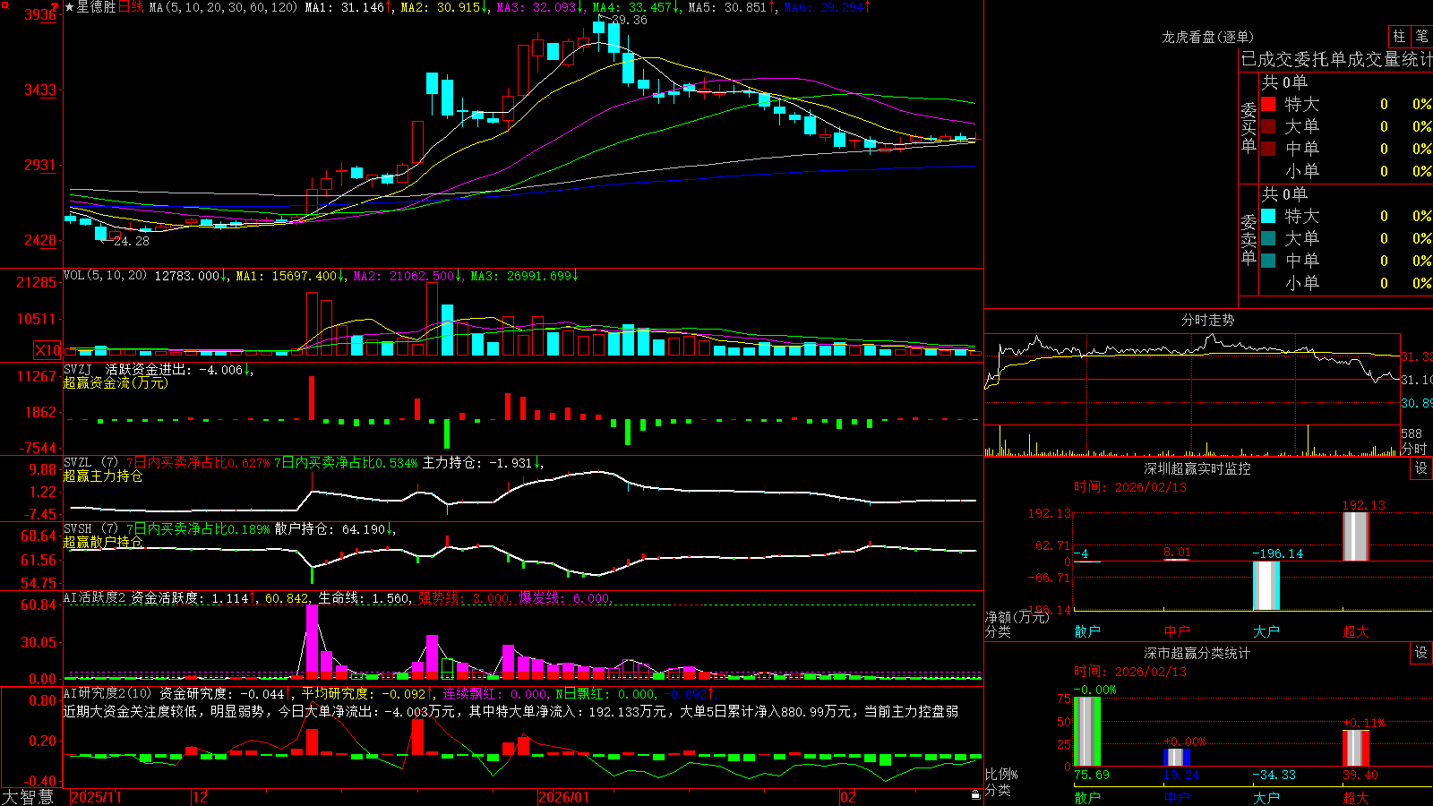Open 设 settings for 深市超赢分类统计
This screenshot has height=806, width=1433.
tap(1421, 653)
